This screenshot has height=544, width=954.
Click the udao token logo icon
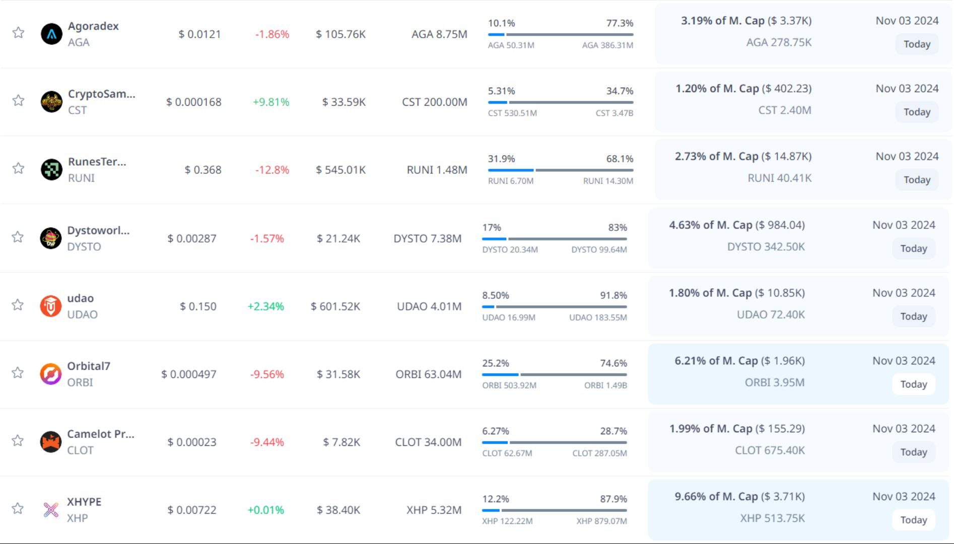[51, 306]
